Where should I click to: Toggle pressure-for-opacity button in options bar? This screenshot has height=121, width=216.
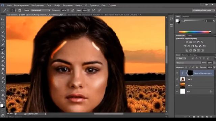(x=73, y=10)
